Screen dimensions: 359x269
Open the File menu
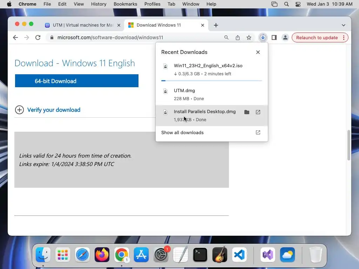point(47,4)
